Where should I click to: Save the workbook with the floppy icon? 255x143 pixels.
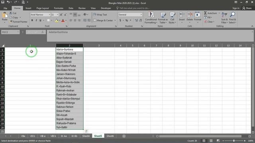[3, 2]
